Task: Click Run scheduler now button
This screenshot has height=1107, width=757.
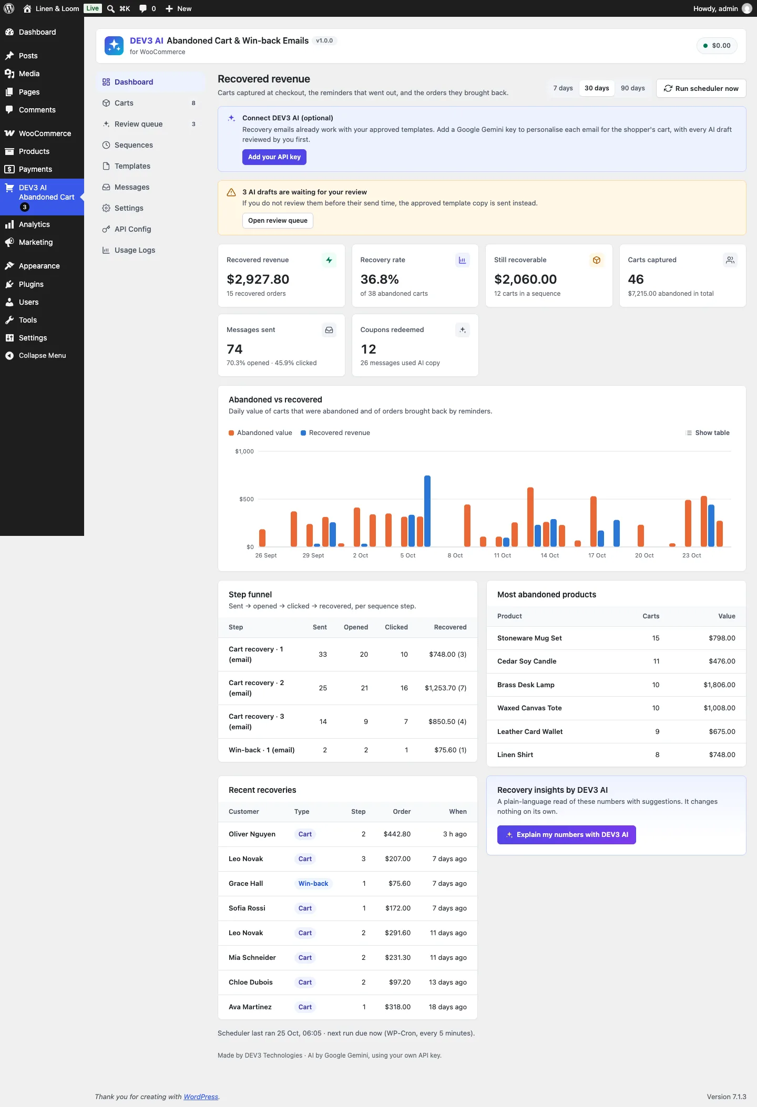Action: point(701,88)
